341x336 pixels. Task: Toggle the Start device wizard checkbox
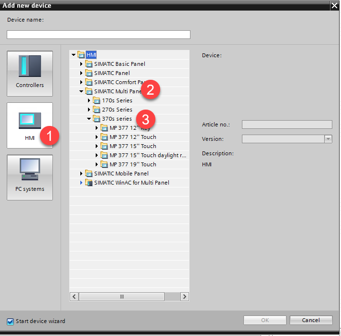(10, 322)
